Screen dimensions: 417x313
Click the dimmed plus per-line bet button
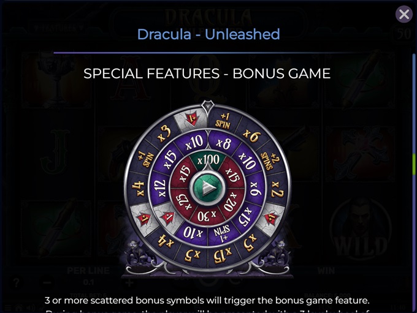coord(129,283)
